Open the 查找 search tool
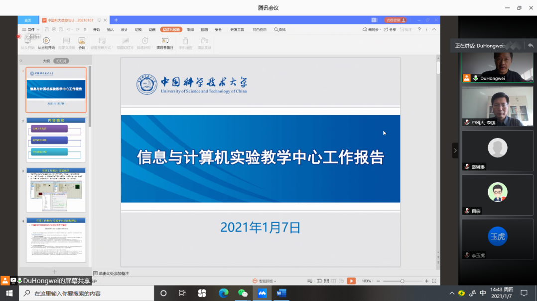 point(280,30)
